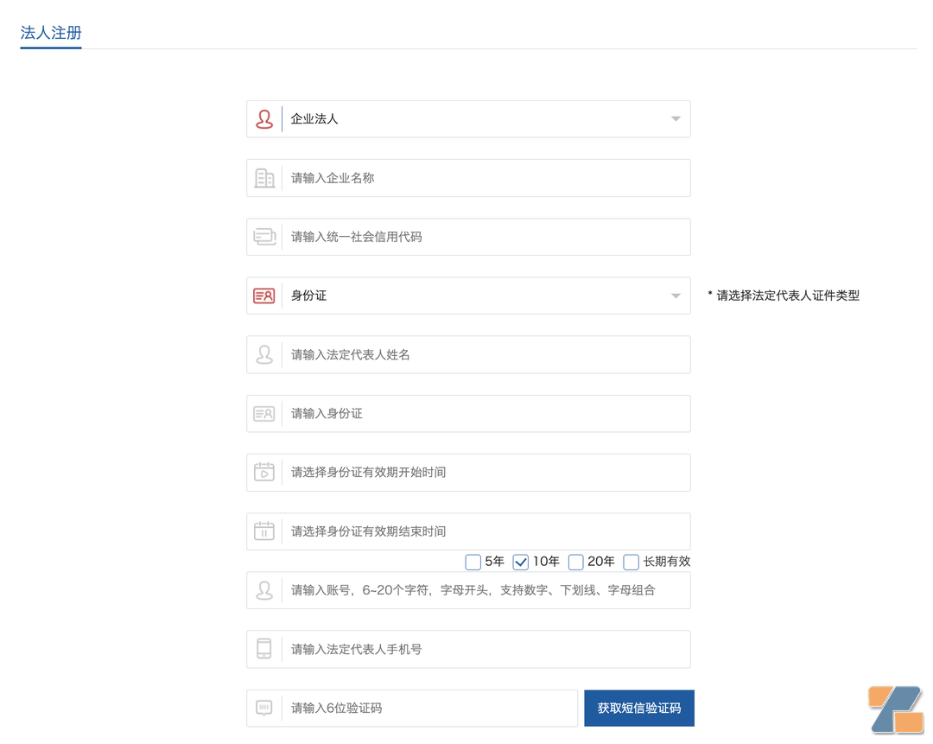The height and width of the screenshot is (744, 933).
Task: Click the ID card icon beside 身份证 selector
Action: click(x=263, y=296)
